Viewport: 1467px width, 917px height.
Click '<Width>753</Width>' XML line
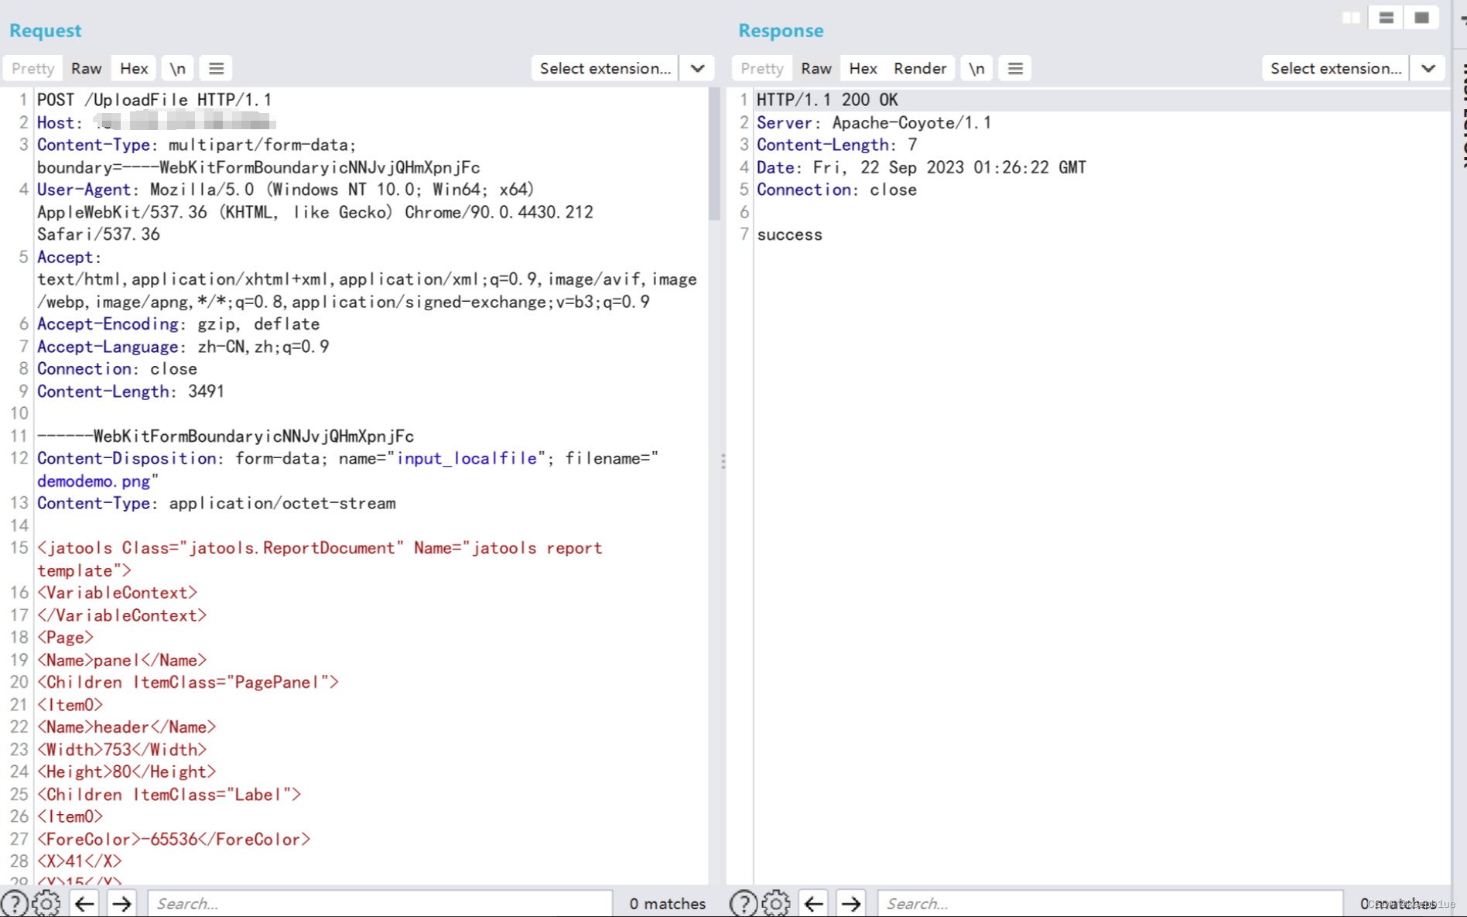pyautogui.click(x=122, y=750)
